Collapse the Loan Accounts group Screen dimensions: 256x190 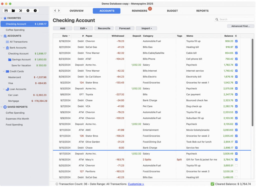click(4, 89)
